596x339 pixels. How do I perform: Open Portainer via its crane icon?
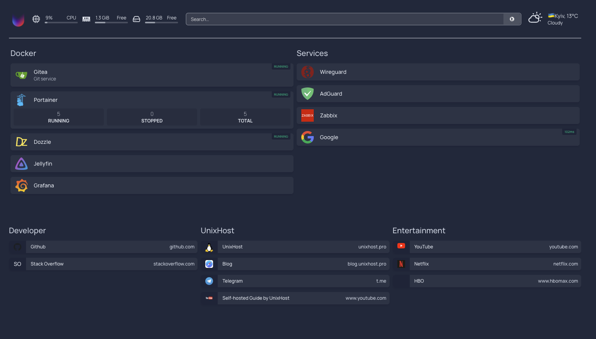point(21,100)
